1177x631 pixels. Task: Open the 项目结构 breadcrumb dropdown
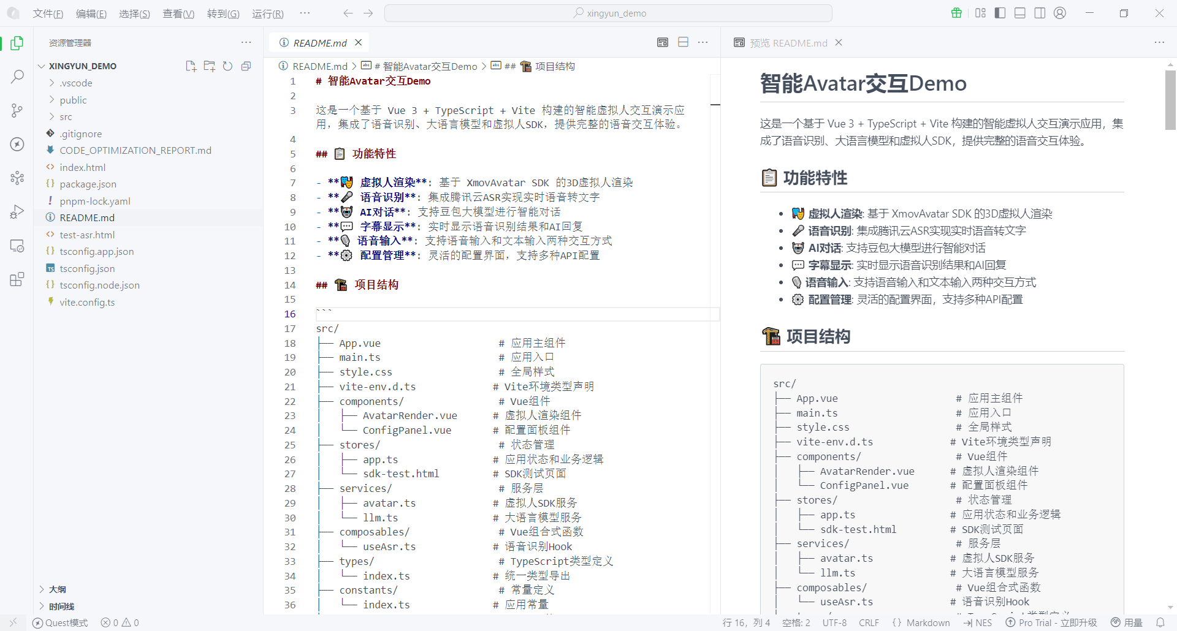tap(533, 66)
